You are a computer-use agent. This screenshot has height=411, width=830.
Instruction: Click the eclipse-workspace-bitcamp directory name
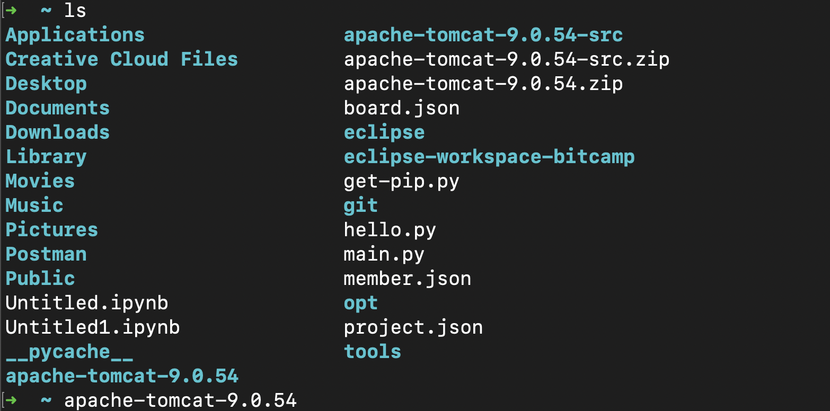coord(489,157)
